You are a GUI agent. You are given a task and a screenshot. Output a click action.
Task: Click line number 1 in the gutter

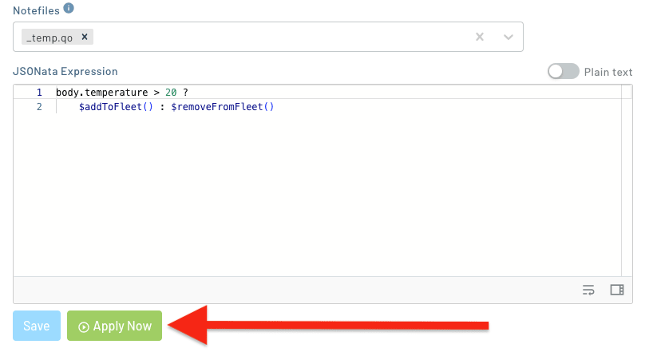pos(39,93)
